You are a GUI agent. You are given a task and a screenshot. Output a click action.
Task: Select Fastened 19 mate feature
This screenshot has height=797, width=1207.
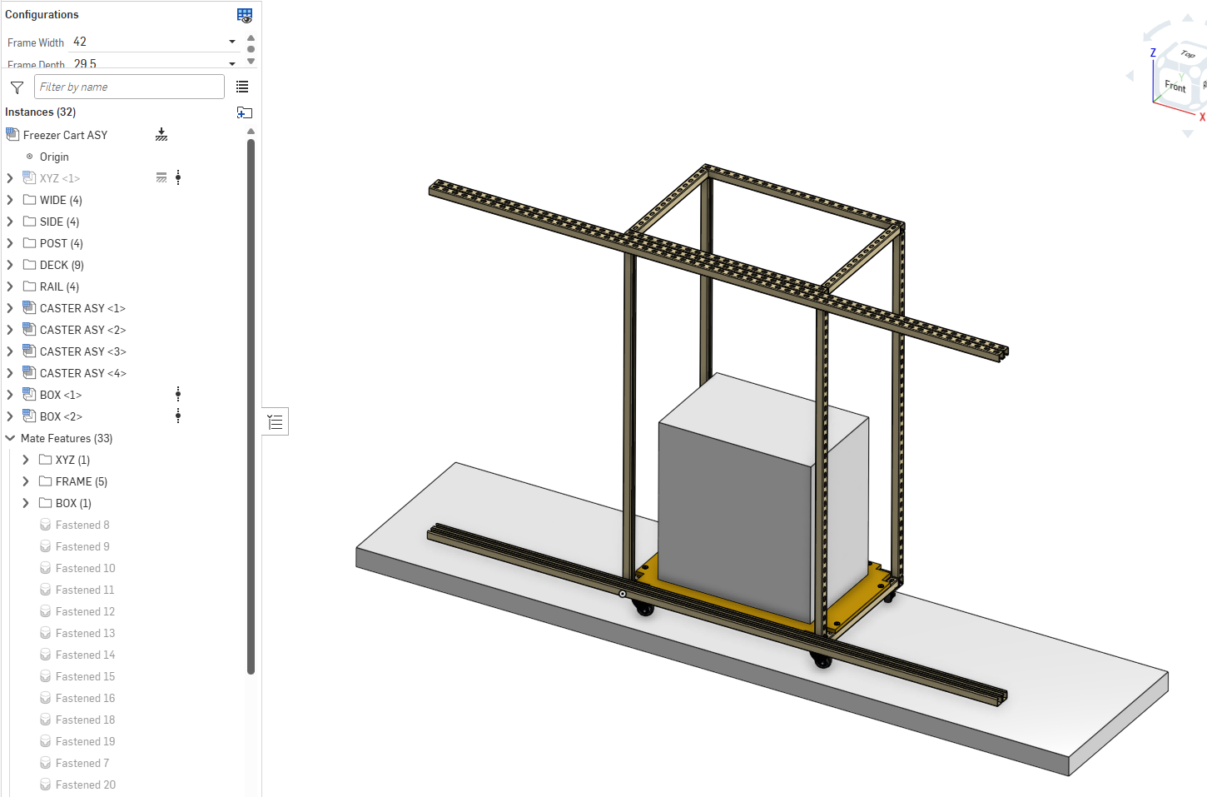86,741
